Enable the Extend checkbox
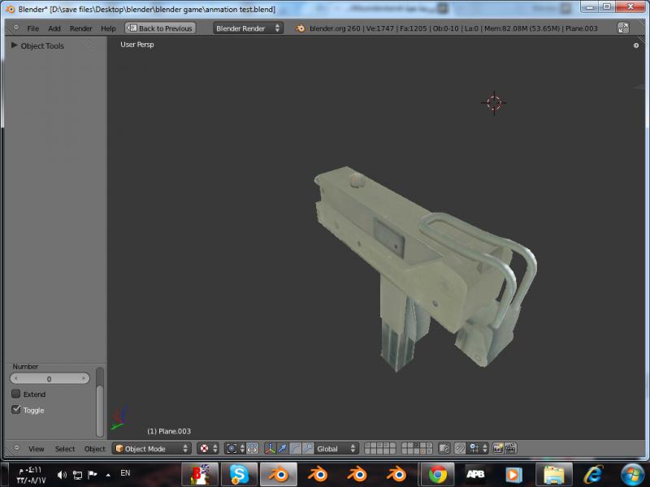 click(x=16, y=394)
